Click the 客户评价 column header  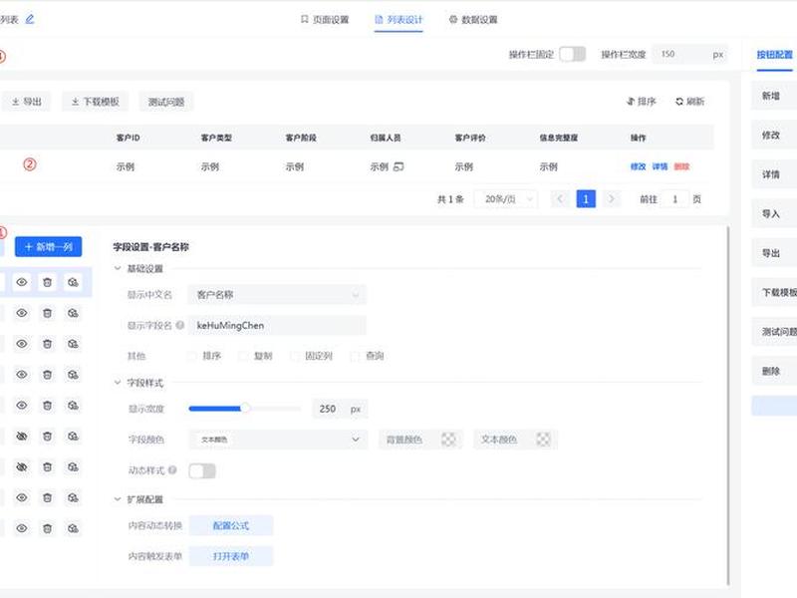[470, 138]
